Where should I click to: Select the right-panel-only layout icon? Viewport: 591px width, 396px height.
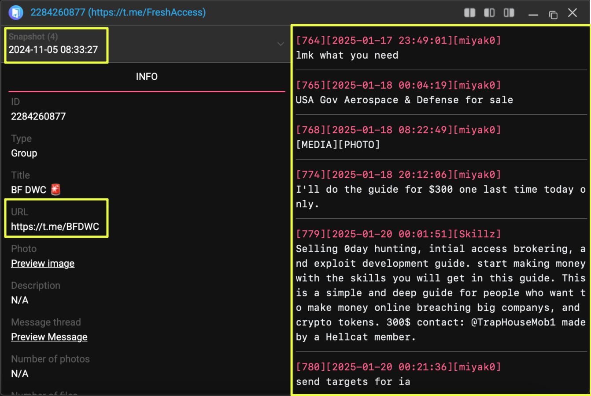[x=509, y=13]
